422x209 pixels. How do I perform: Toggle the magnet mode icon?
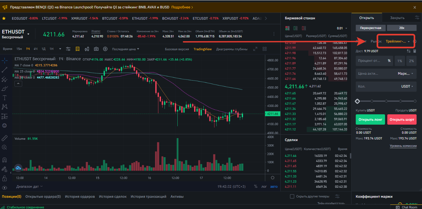(x=5, y=160)
